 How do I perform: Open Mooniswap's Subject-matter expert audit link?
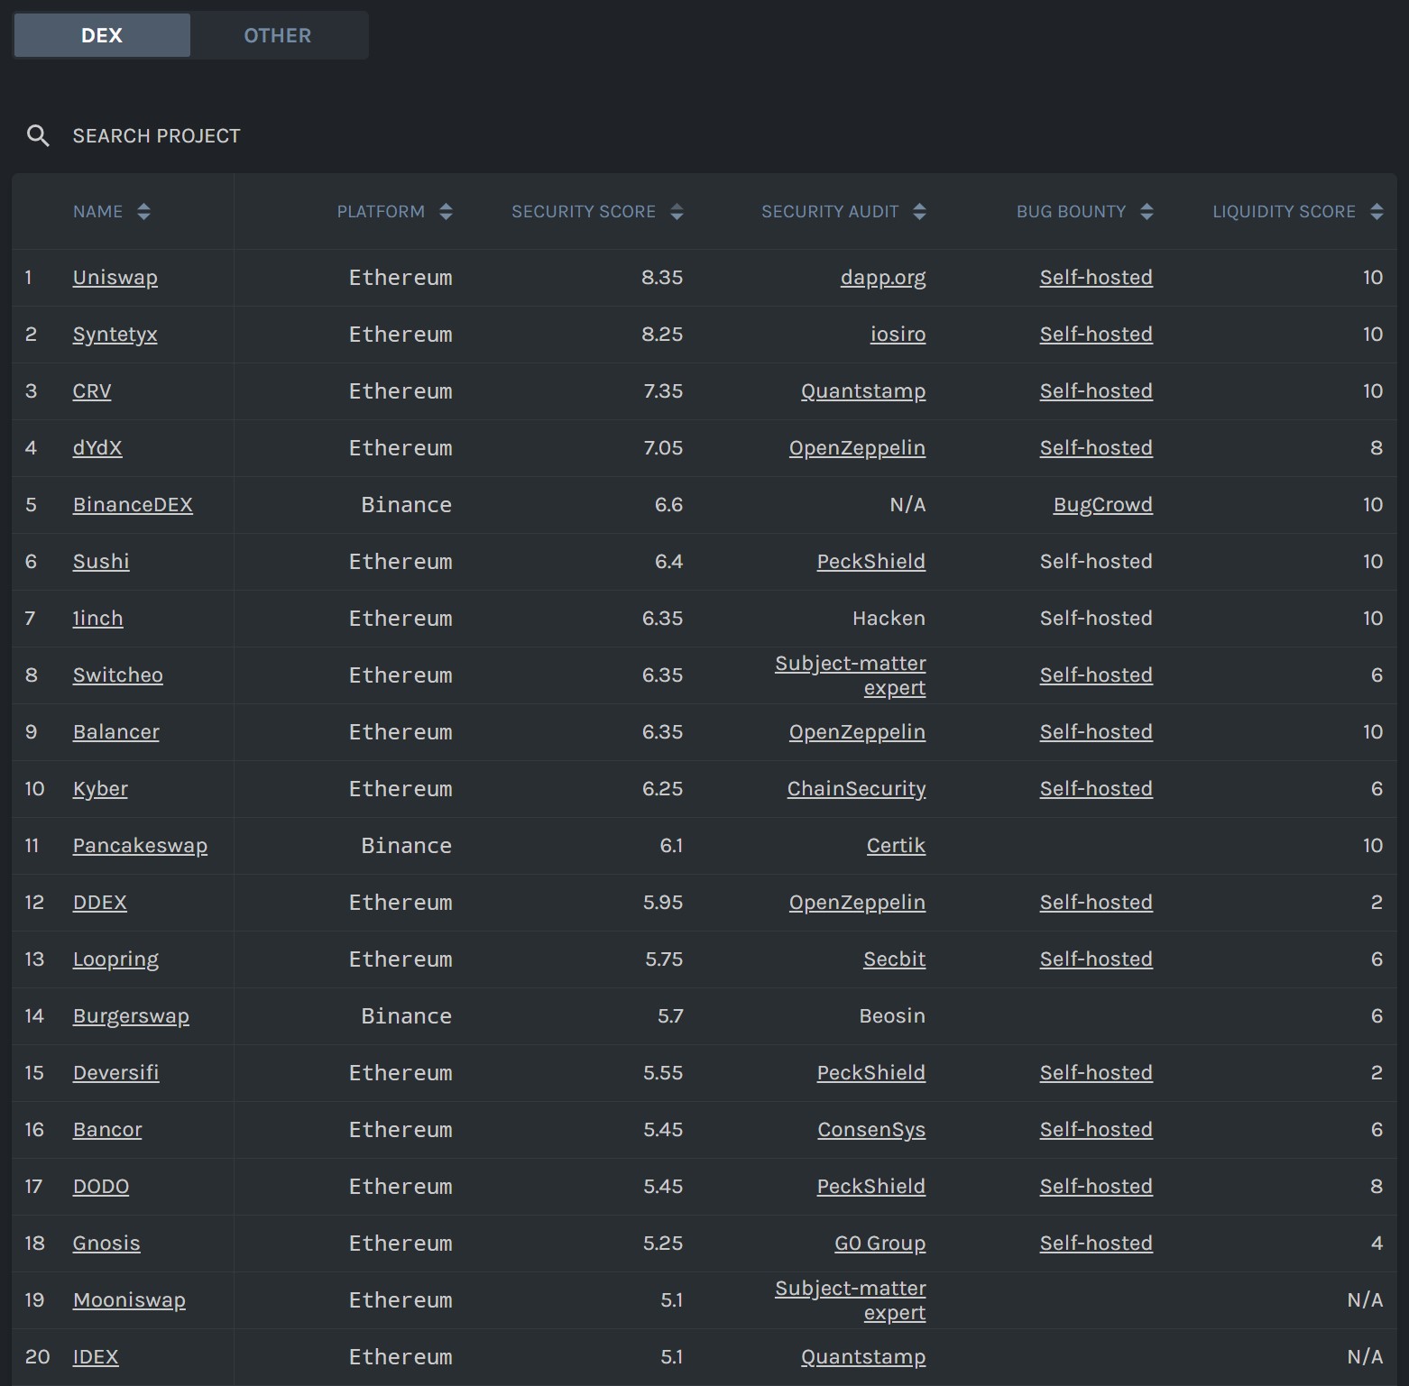tap(851, 1300)
